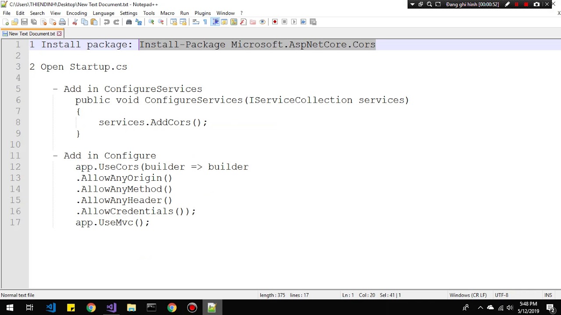The image size is (561, 315).
Task: Start macro recording with the red dot icon
Action: (x=275, y=22)
